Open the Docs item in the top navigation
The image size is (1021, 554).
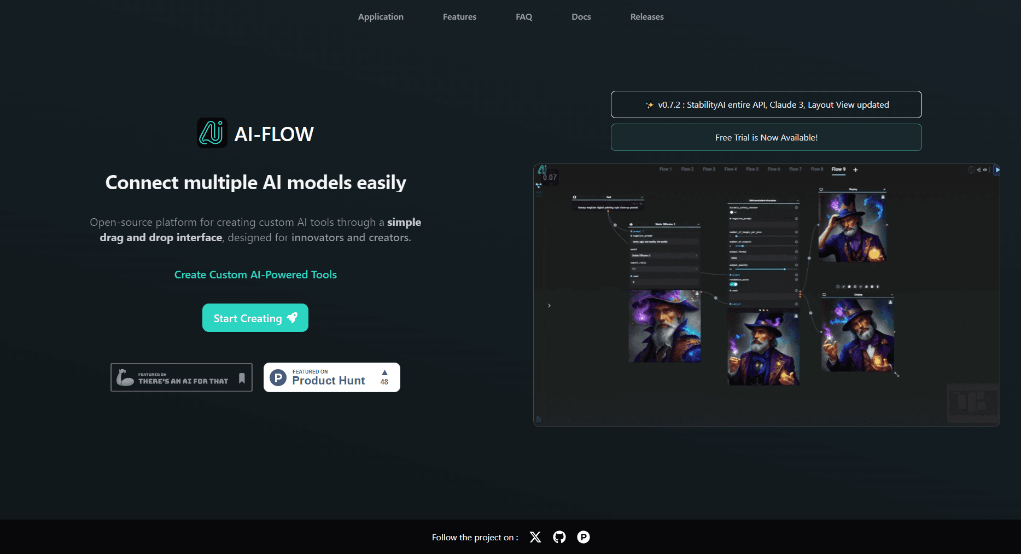coord(581,16)
